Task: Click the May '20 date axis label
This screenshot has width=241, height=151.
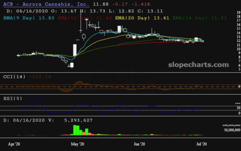Action: [77, 143]
